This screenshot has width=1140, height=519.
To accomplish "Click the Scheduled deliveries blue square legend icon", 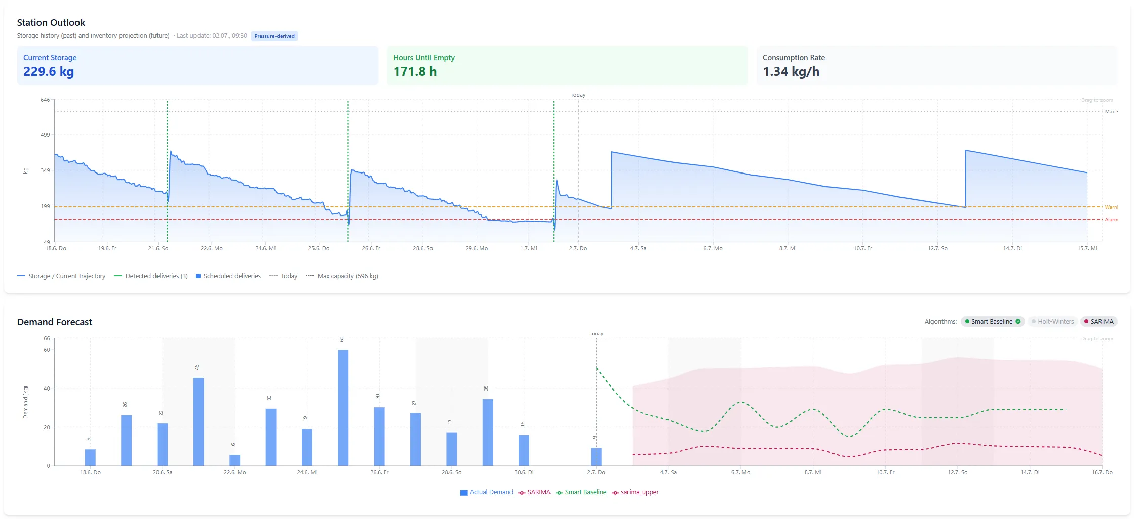I will [199, 276].
